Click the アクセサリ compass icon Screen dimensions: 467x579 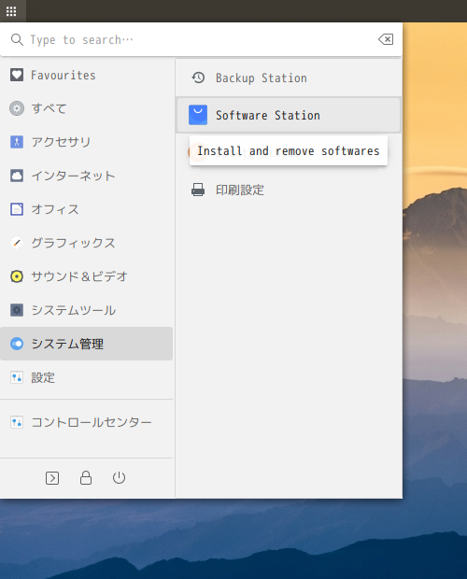click(17, 142)
